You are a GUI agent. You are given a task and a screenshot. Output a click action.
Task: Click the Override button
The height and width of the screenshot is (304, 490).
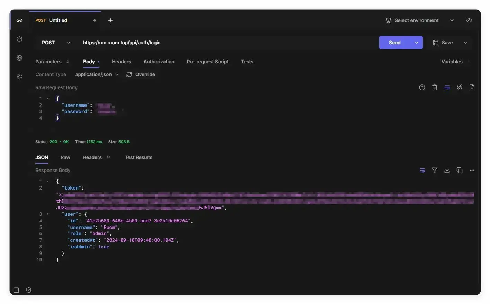point(141,74)
